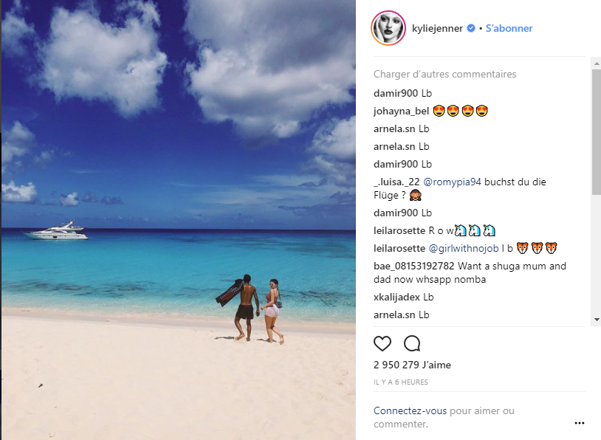This screenshot has height=440, width=601.
Task: Like the post with heart icon
Action: point(382,343)
